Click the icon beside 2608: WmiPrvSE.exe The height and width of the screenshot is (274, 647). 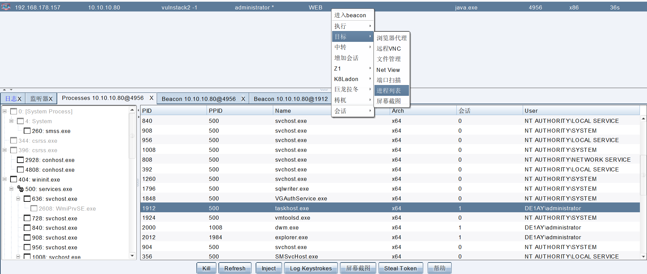(x=34, y=209)
